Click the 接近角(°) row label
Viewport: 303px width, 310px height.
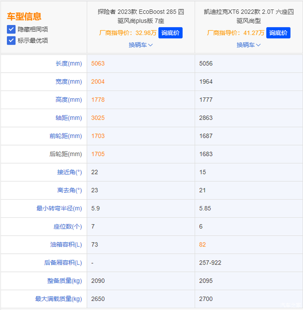69,172
